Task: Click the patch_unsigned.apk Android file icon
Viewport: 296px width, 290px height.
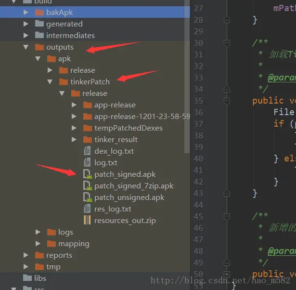Action: 88,197
